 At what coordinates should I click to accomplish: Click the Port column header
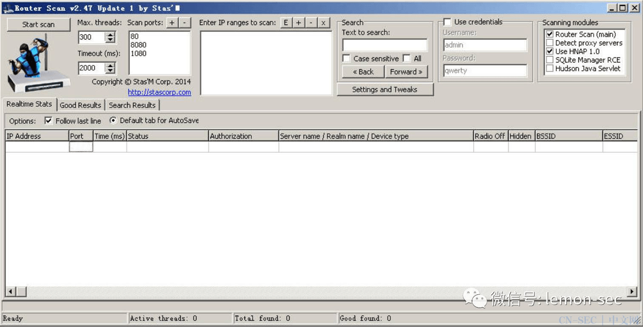(81, 136)
